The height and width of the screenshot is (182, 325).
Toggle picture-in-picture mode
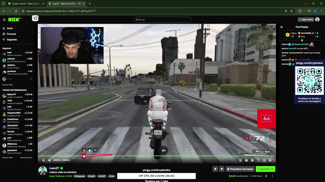tap(240, 160)
